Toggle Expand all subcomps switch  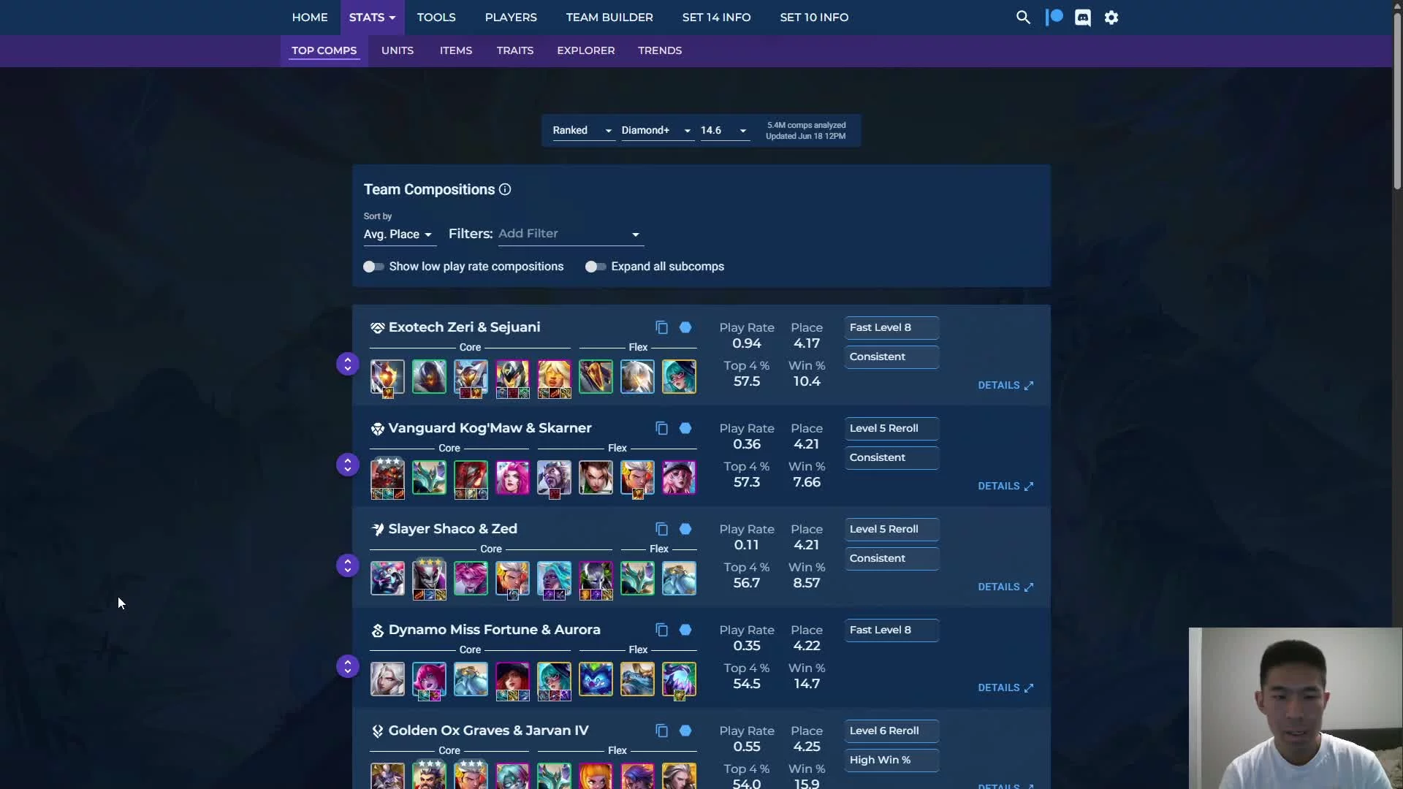(x=596, y=267)
